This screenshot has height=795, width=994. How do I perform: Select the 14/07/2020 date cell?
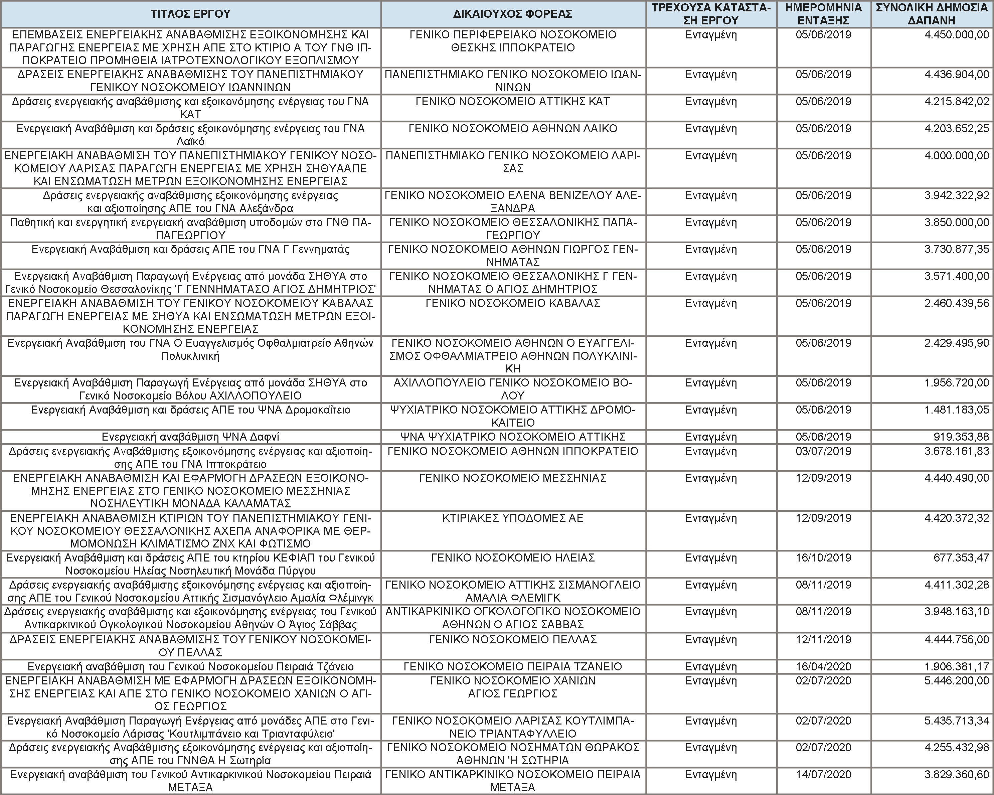coord(823,775)
